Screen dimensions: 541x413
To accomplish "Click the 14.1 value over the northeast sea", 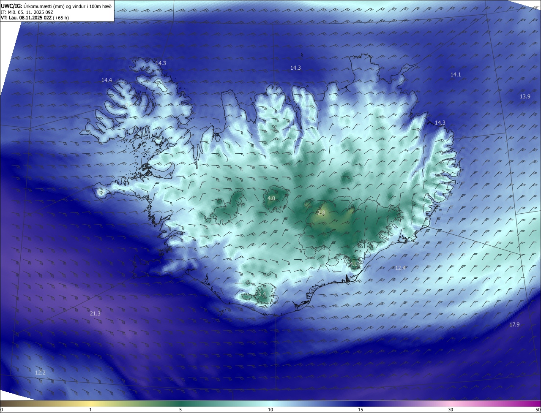I will [455, 74].
